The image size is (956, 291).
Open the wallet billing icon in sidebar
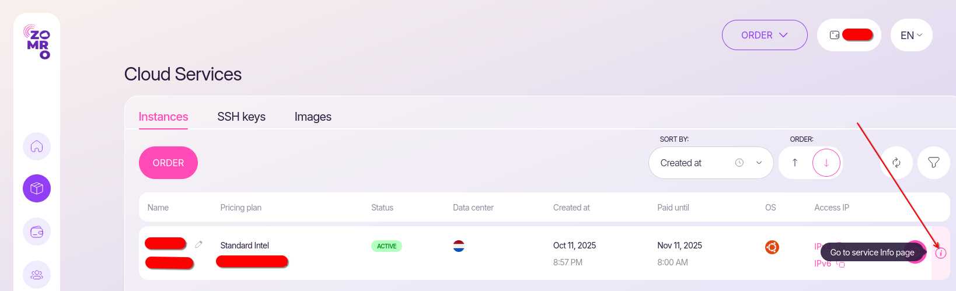[x=37, y=232]
